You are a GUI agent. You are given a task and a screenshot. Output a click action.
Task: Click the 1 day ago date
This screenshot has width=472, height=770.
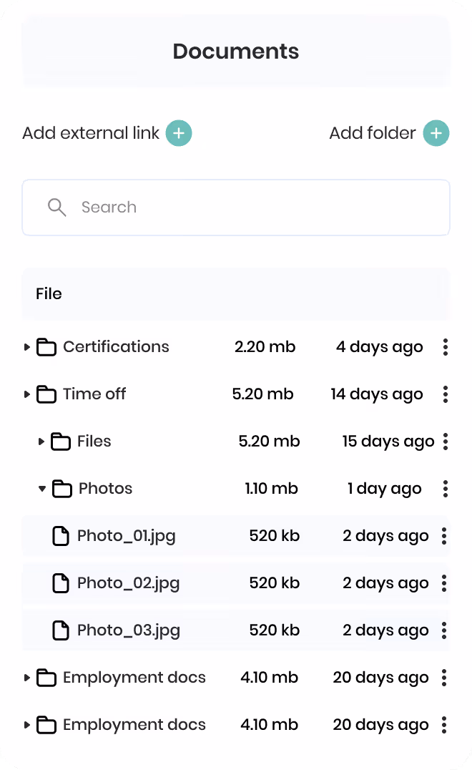point(385,489)
